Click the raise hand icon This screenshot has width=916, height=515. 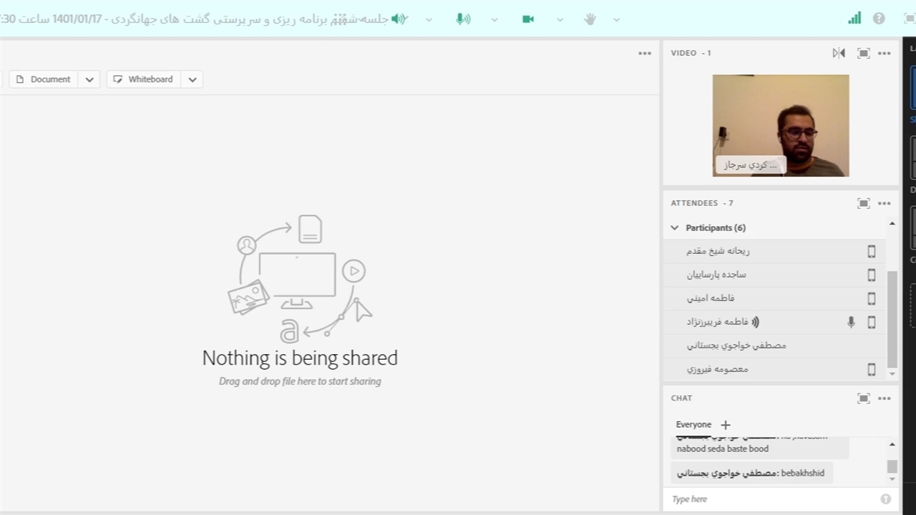point(590,19)
